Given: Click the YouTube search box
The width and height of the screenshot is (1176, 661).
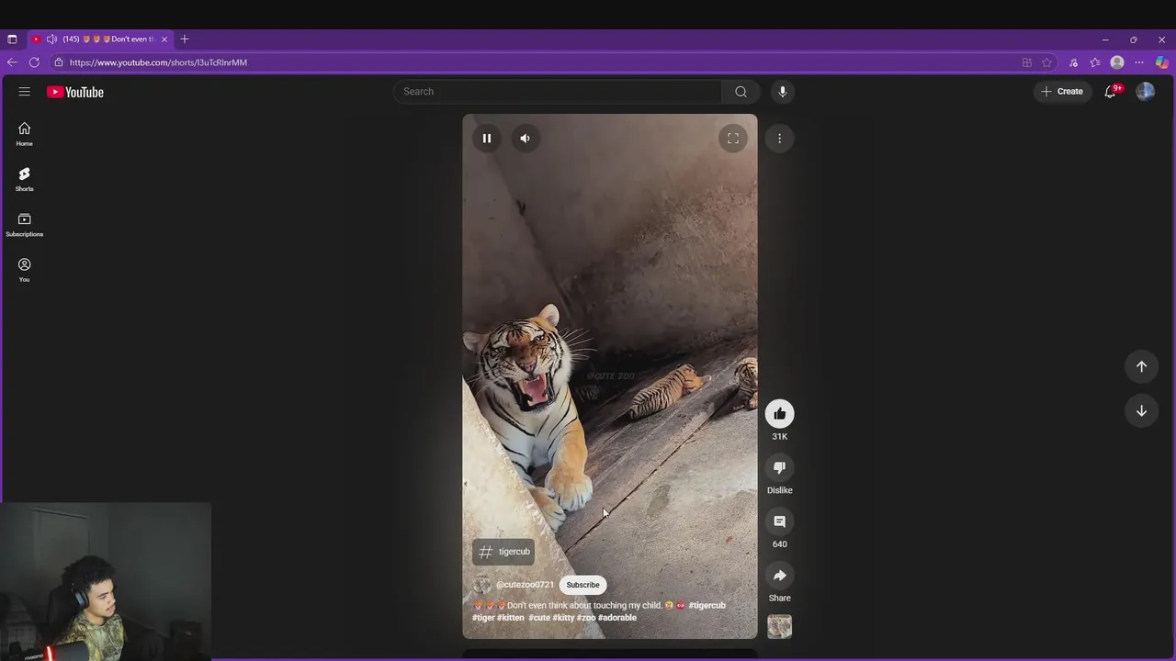Looking at the screenshot, I should tap(559, 92).
